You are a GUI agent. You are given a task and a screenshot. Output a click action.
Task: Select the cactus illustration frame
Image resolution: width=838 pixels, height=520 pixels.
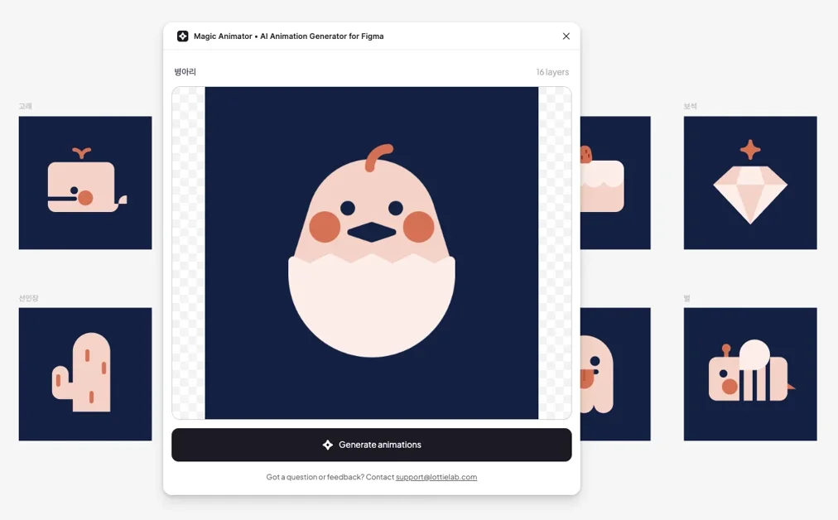(x=85, y=374)
